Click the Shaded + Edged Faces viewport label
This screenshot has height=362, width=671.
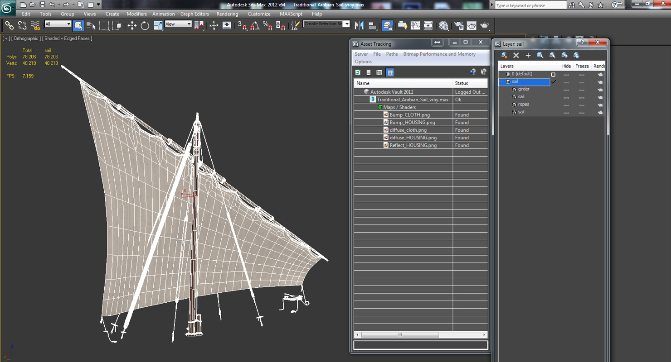67,38
